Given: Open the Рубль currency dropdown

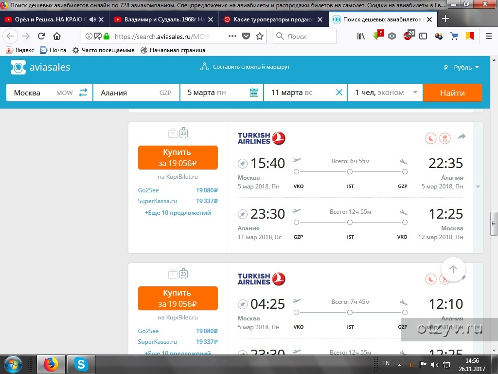Looking at the screenshot, I should (462, 67).
